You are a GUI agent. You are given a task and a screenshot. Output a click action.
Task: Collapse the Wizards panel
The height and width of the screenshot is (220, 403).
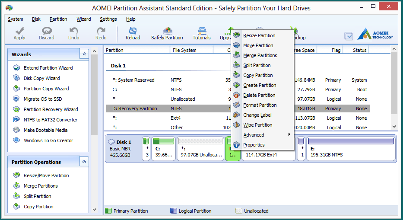84,54
